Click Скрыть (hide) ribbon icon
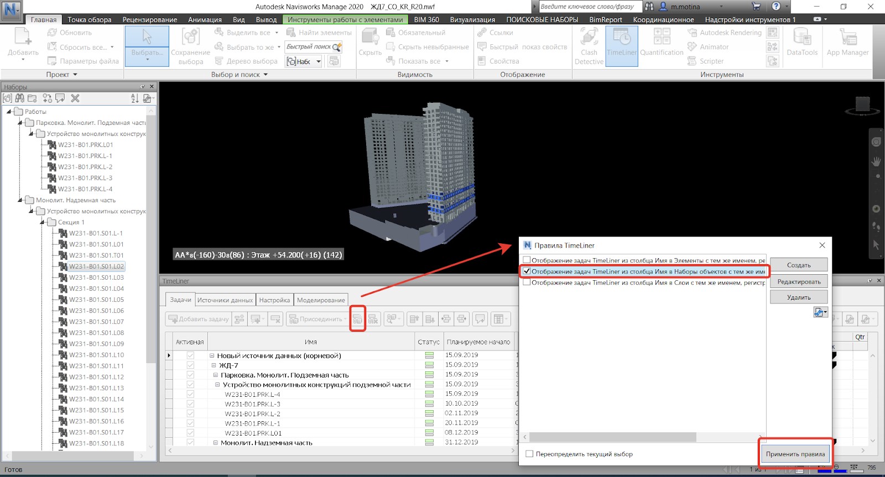This screenshot has width=885, height=477. click(x=370, y=43)
